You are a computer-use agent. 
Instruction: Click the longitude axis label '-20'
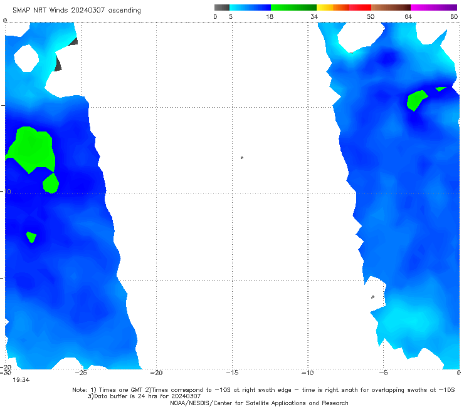pos(156,373)
